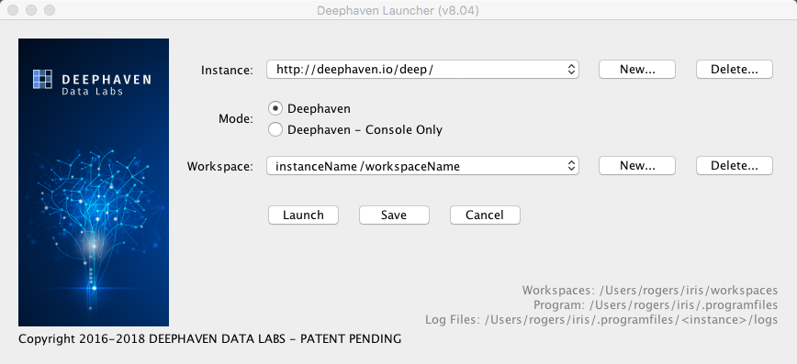Click the copyright patent pending notice

pyautogui.click(x=209, y=338)
